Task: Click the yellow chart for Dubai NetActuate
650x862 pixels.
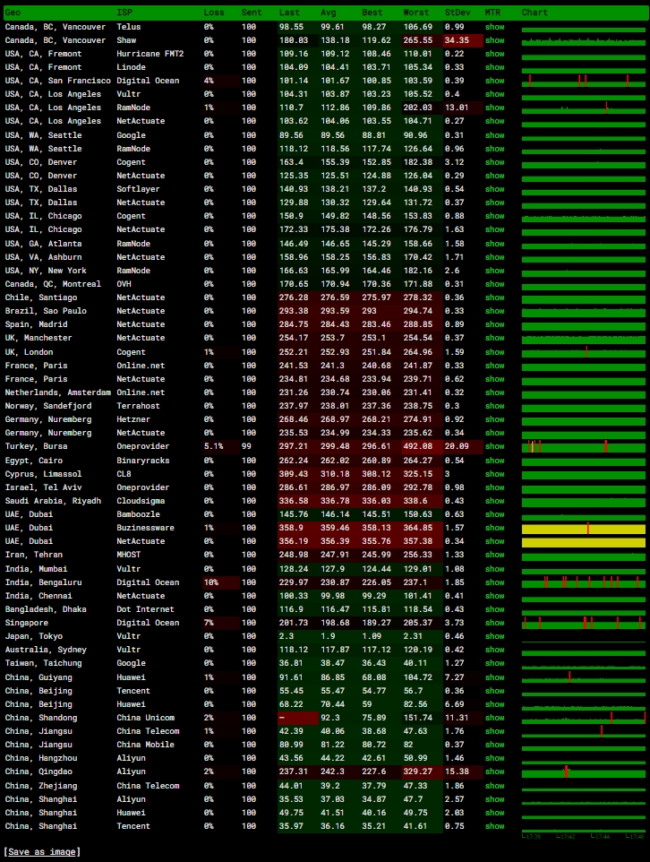Action: (x=584, y=543)
